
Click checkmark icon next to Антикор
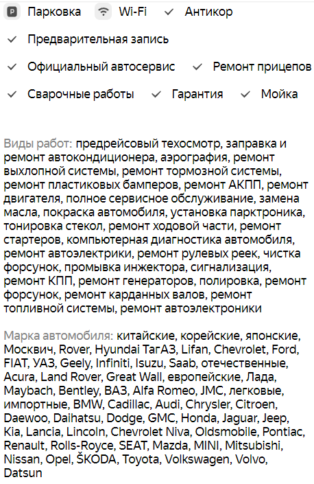(x=169, y=12)
